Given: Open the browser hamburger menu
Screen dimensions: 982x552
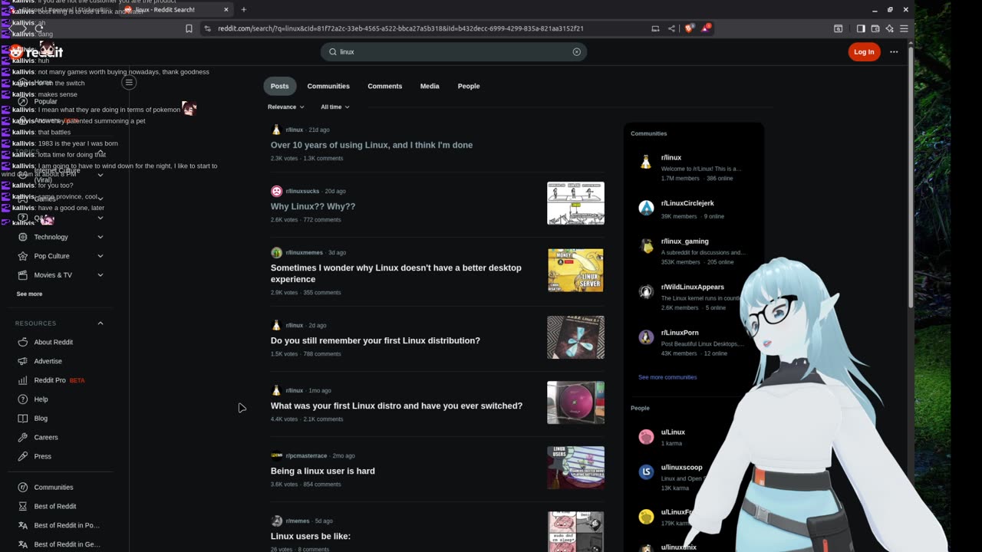Looking at the screenshot, I should [904, 28].
